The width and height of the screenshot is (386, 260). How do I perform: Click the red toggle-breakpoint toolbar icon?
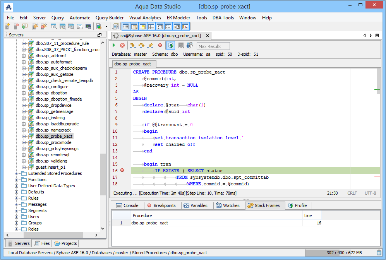pos(160,46)
